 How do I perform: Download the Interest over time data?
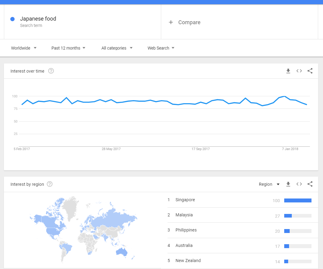(x=288, y=71)
